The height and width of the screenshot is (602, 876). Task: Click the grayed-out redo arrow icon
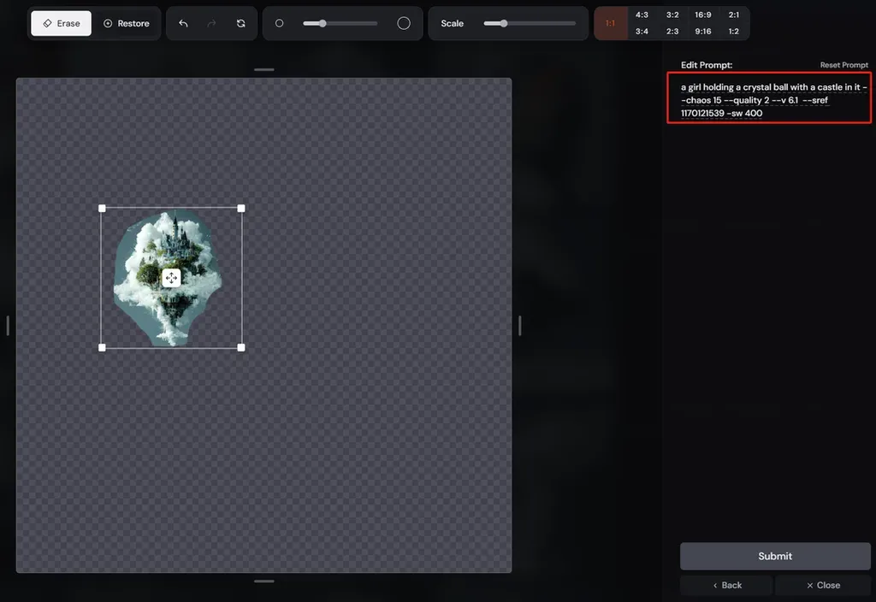coord(212,23)
